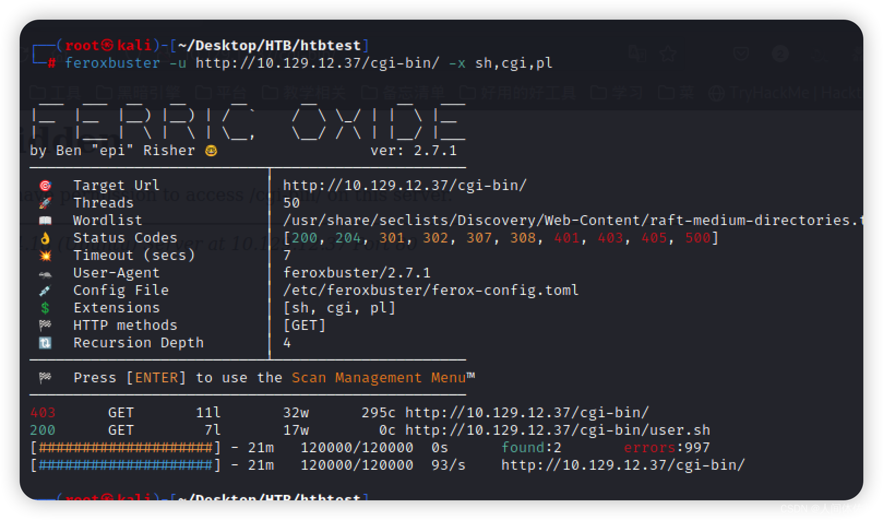Click the '-x' flag in the command
883x520 pixels.
click(457, 63)
